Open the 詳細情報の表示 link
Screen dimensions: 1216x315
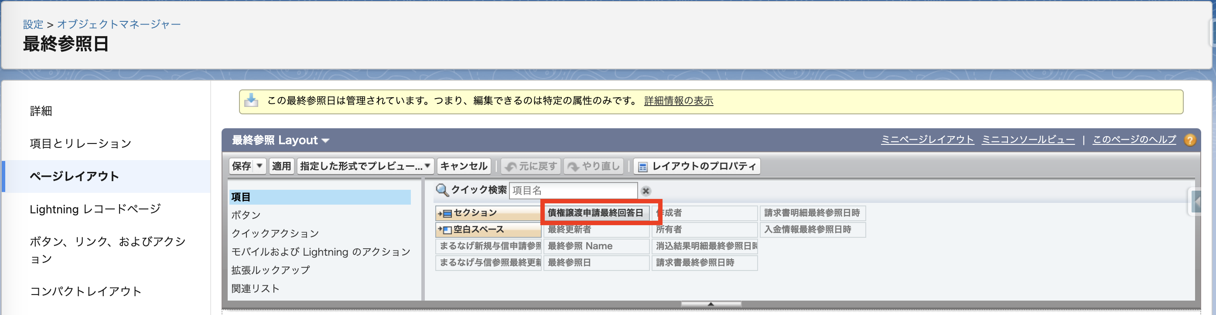[x=678, y=101]
